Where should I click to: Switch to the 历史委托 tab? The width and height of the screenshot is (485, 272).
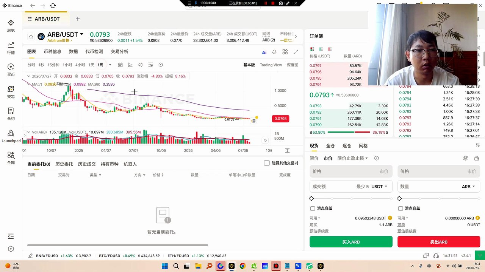64,164
